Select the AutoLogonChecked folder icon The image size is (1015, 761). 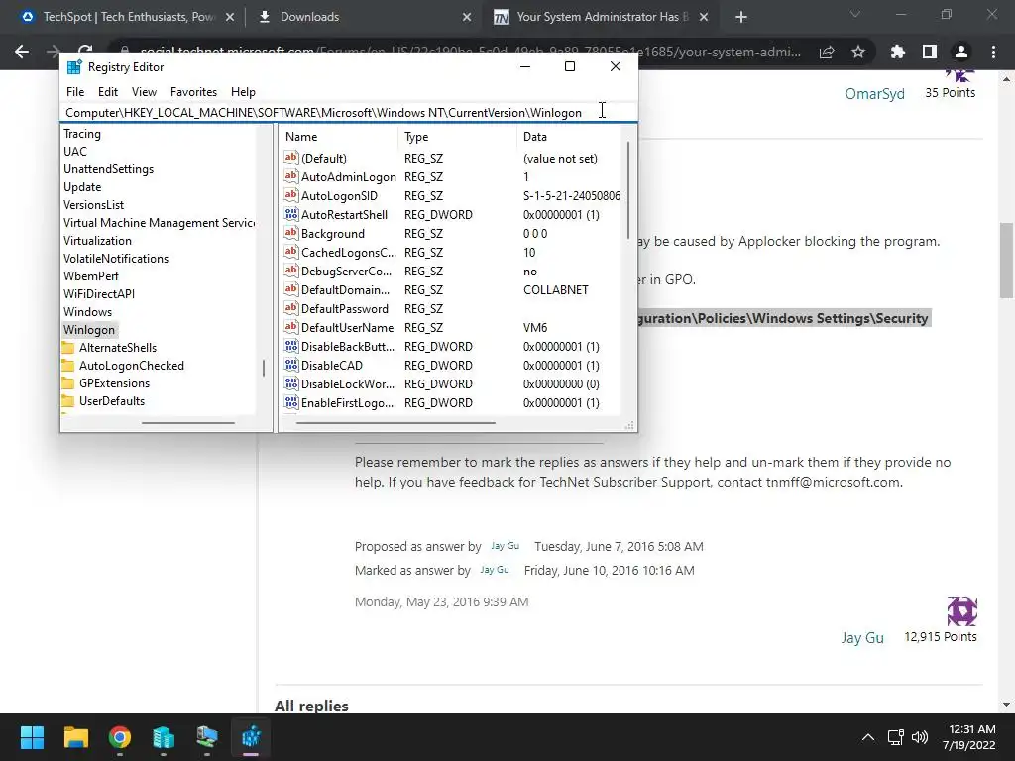click(x=68, y=365)
